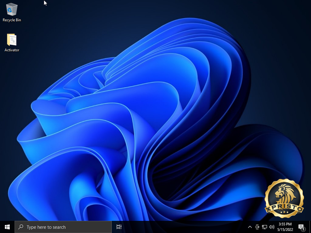The height and width of the screenshot is (233, 311).
Task: Click the Show desktop strip
Action: pyautogui.click(x=310, y=227)
